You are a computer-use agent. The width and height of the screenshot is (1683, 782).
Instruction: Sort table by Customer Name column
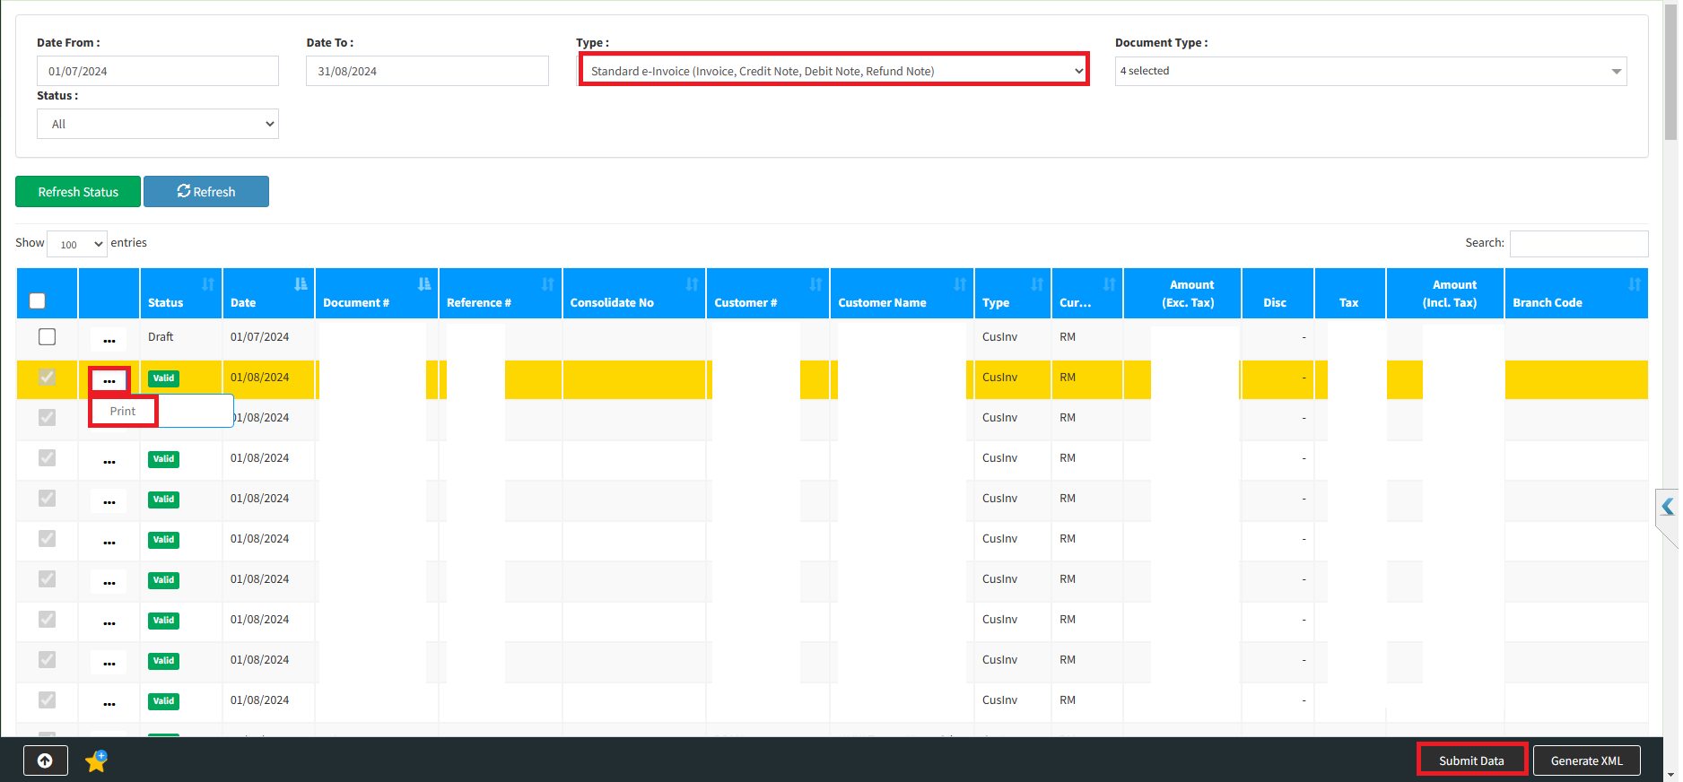tap(960, 284)
